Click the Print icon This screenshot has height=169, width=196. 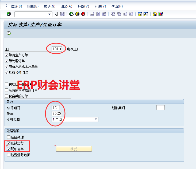(x=92, y=14)
